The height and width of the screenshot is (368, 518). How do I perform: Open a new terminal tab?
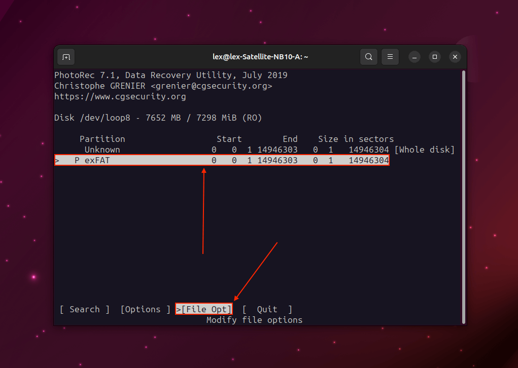[66, 57]
